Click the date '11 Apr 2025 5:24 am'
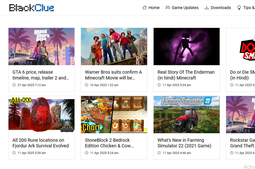Image resolution: width=255 pixels, height=169 pixels. click(104, 153)
